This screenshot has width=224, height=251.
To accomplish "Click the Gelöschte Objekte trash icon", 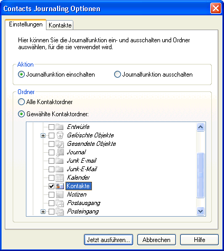I will pyautogui.click(x=60, y=135).
